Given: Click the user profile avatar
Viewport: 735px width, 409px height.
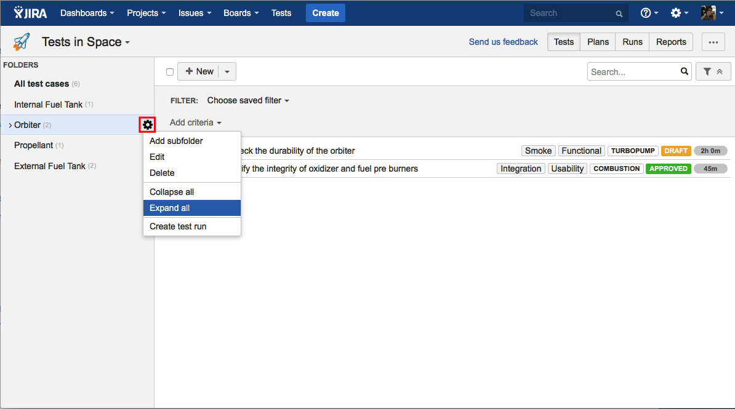Looking at the screenshot, I should [x=708, y=13].
